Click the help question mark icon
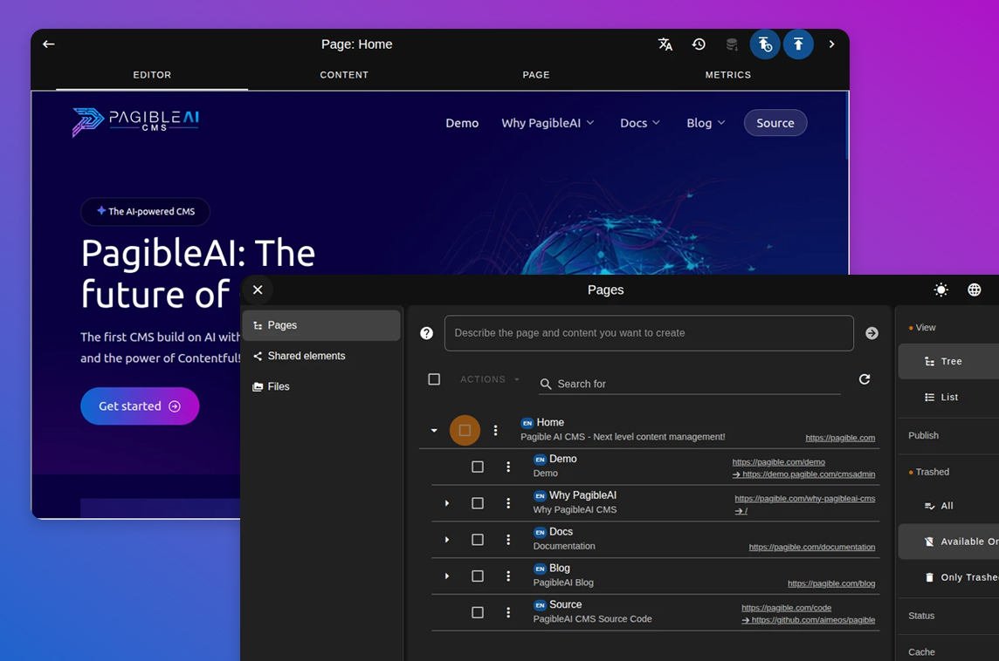Screen dimensions: 999x661 click(x=427, y=333)
